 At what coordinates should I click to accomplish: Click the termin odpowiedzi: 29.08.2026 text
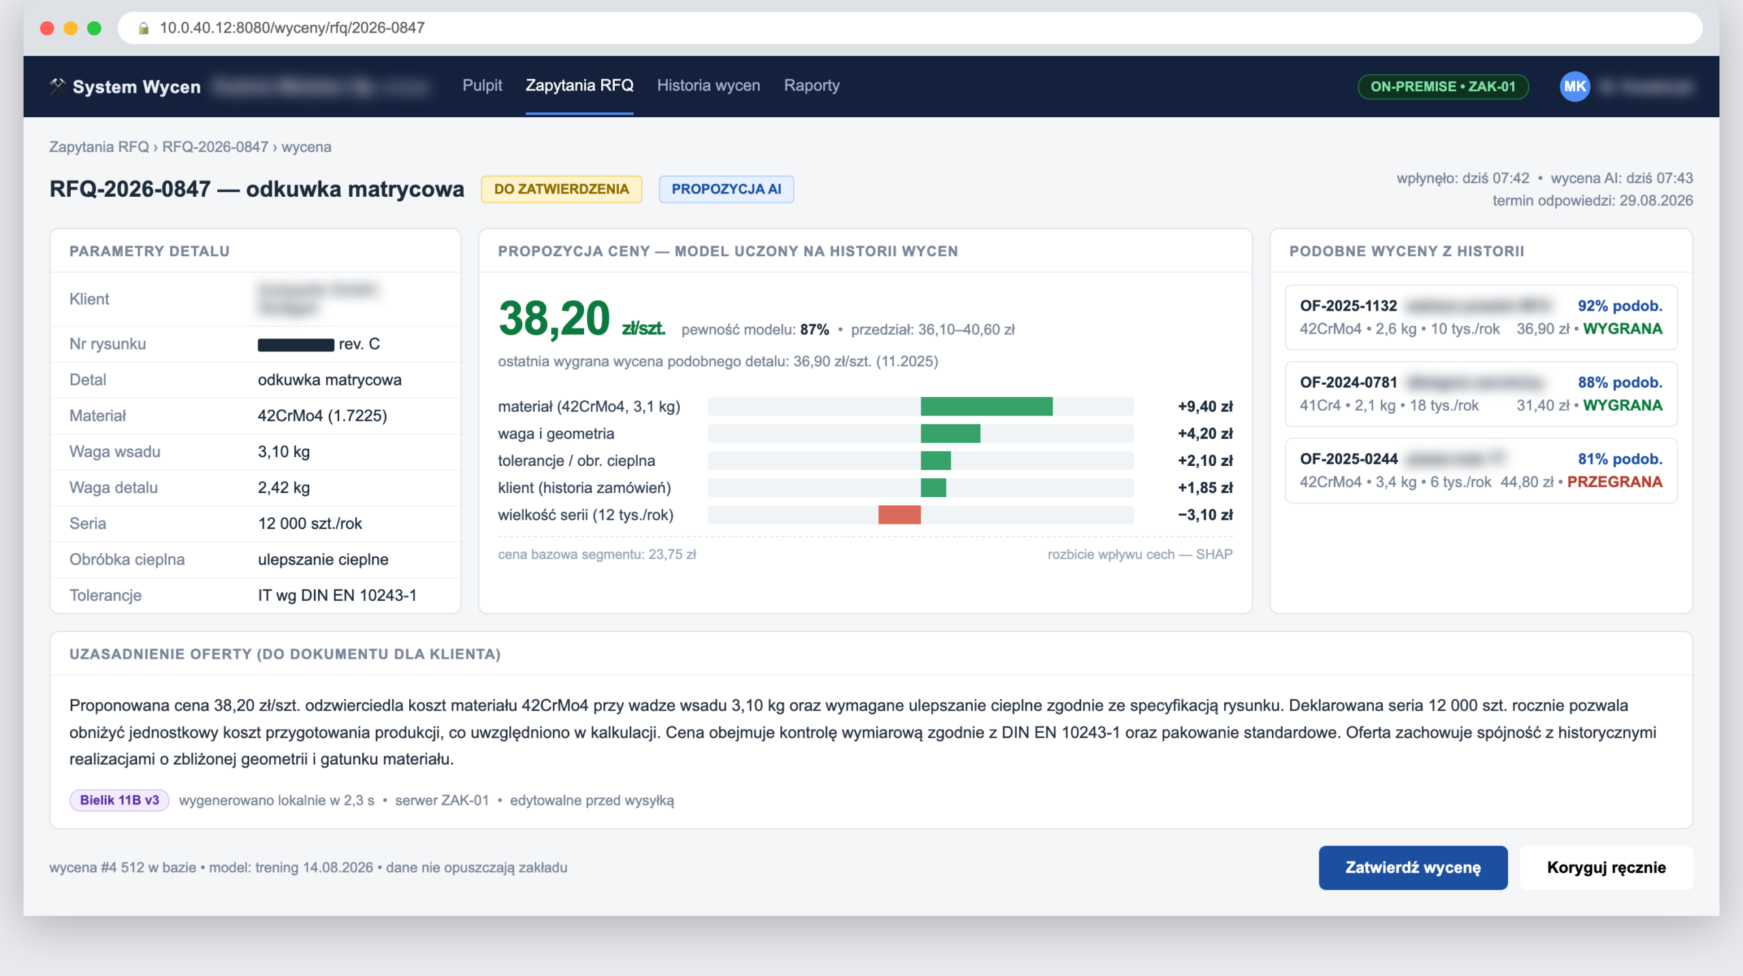[x=1593, y=200]
